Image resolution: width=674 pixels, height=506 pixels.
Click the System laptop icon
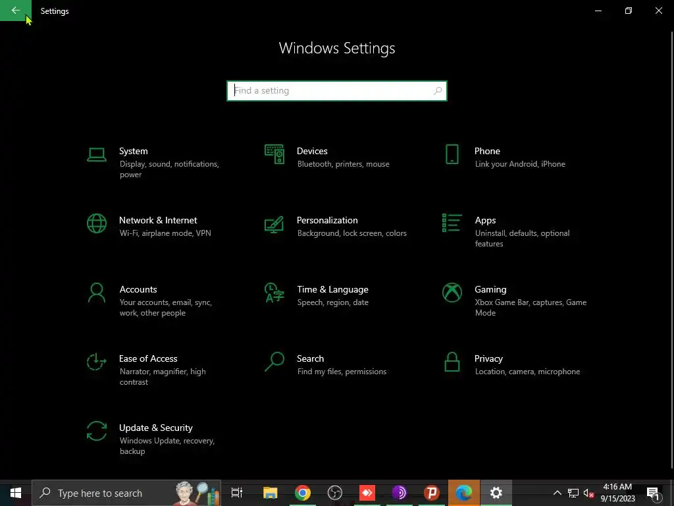click(96, 154)
